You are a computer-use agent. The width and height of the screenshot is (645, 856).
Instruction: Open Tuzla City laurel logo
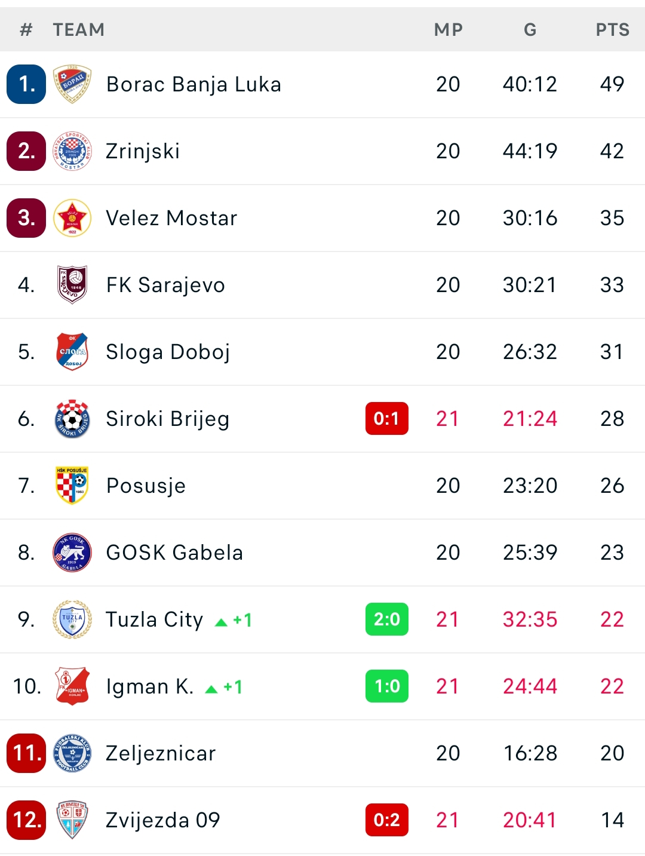[72, 619]
